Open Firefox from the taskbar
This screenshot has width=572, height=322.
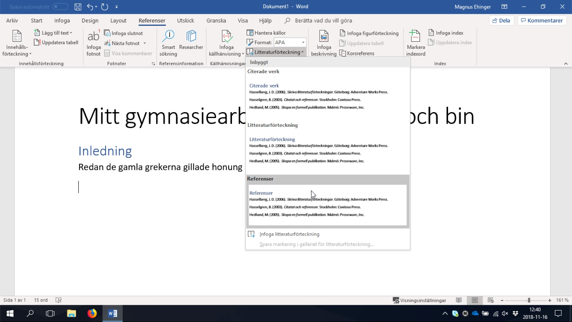(92, 313)
